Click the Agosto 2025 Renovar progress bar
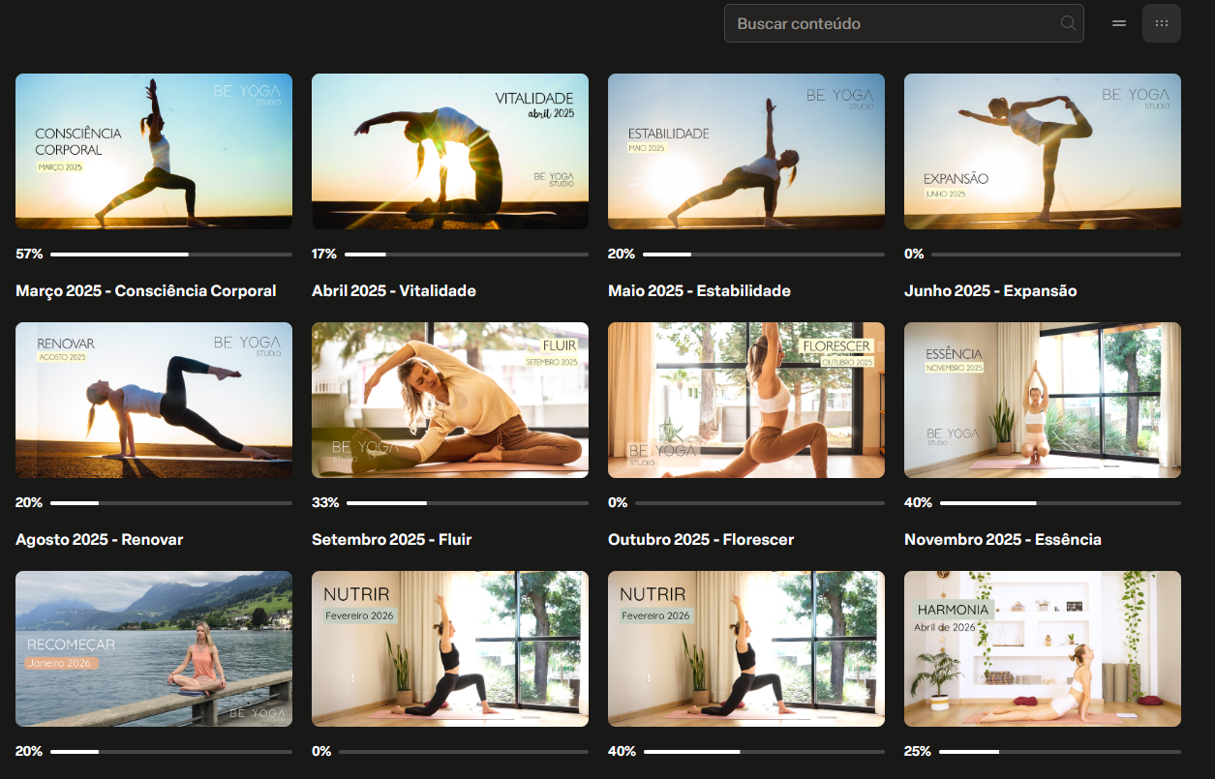Image resolution: width=1215 pixels, height=779 pixels. tap(171, 503)
